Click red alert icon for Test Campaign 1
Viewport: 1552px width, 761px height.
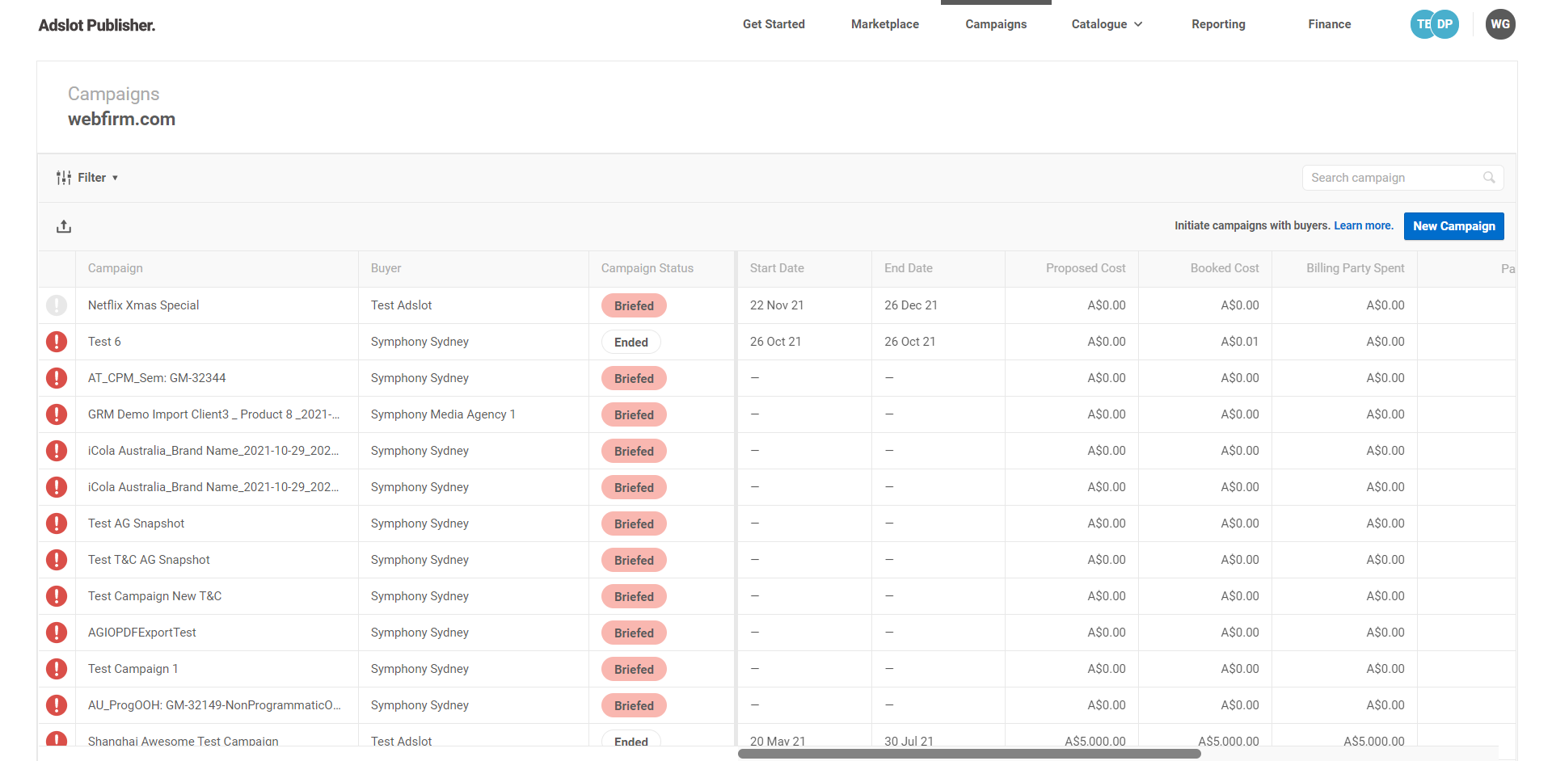57,669
